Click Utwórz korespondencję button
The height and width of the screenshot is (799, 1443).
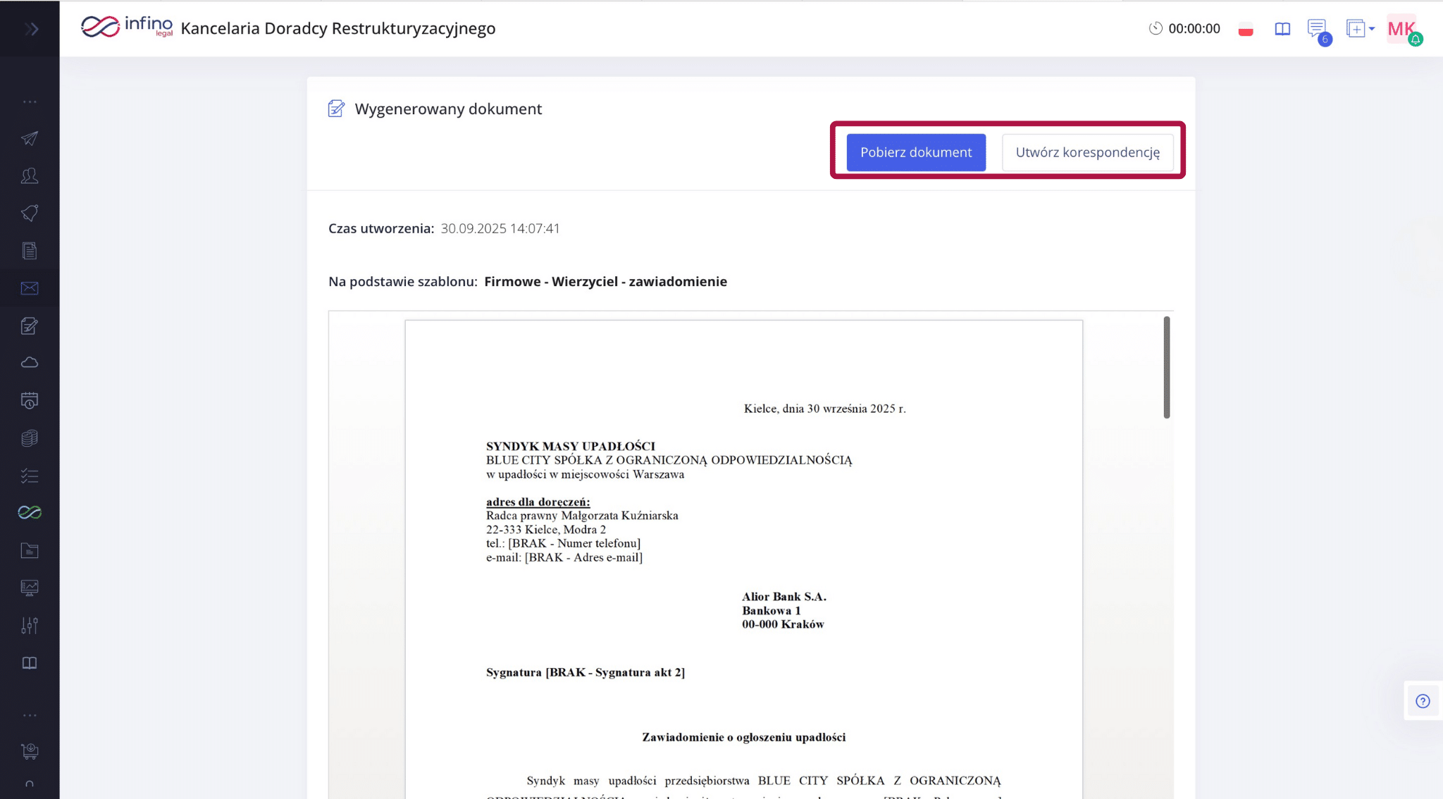pos(1087,152)
